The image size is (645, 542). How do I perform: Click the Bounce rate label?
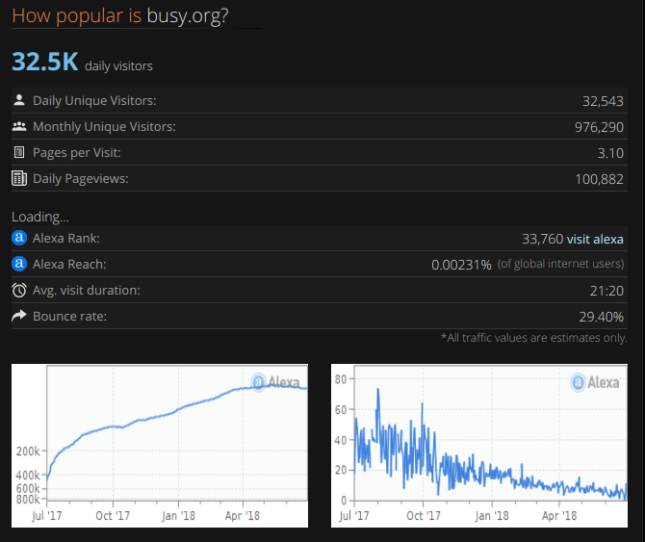[x=70, y=316]
